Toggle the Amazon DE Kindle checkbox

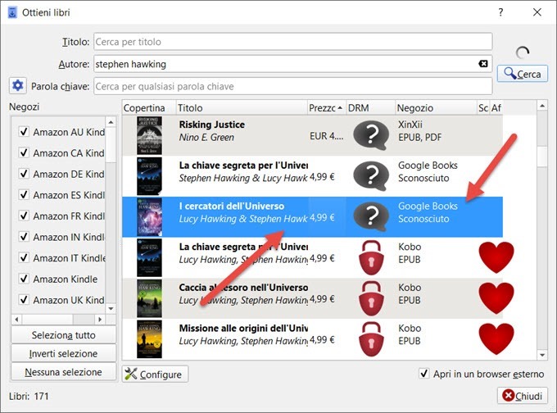point(24,174)
